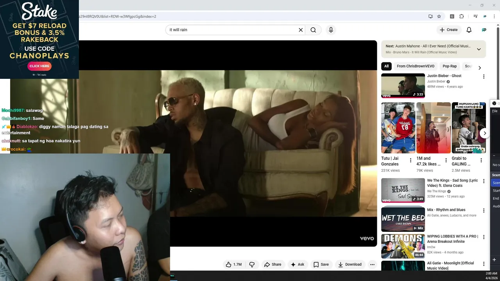The height and width of the screenshot is (281, 500).
Task: Click the We The Kings channel name
Action: [x=436, y=191]
